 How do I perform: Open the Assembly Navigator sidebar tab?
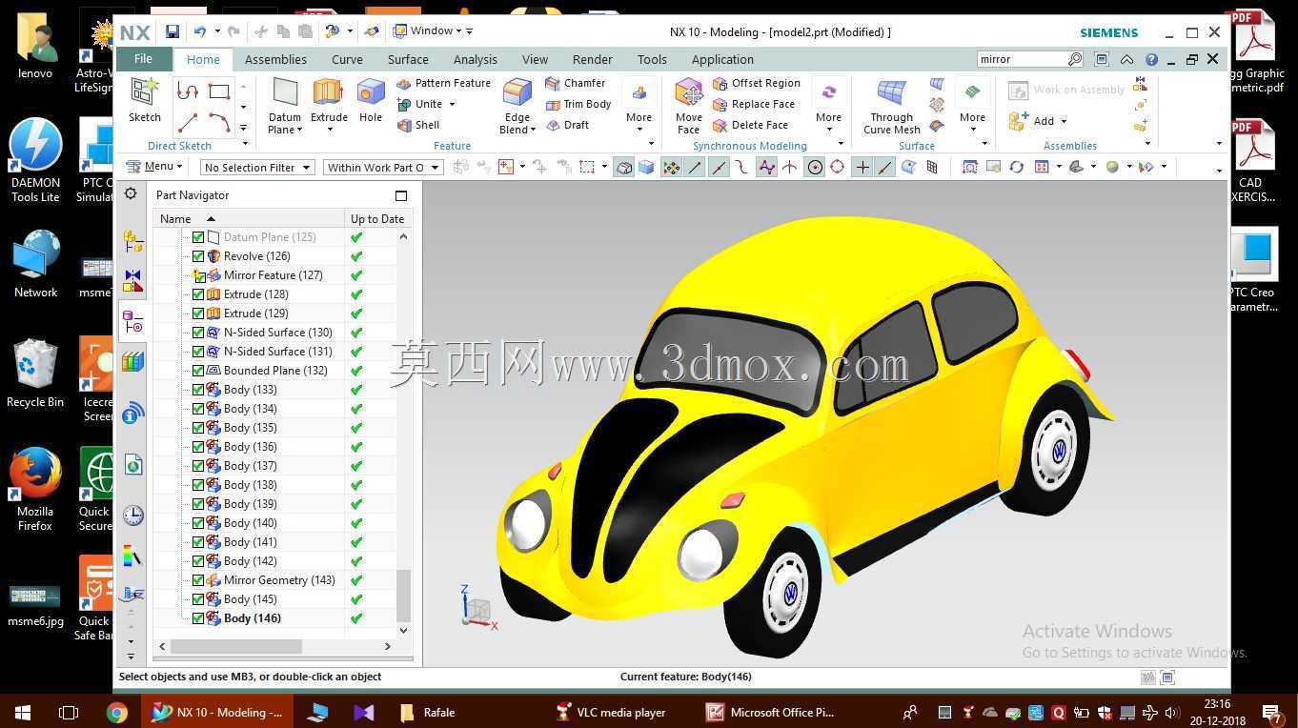point(132,242)
